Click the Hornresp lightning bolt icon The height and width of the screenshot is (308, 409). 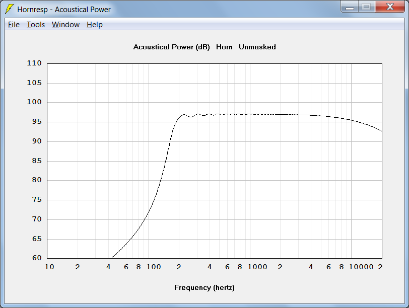pyautogui.click(x=9, y=9)
